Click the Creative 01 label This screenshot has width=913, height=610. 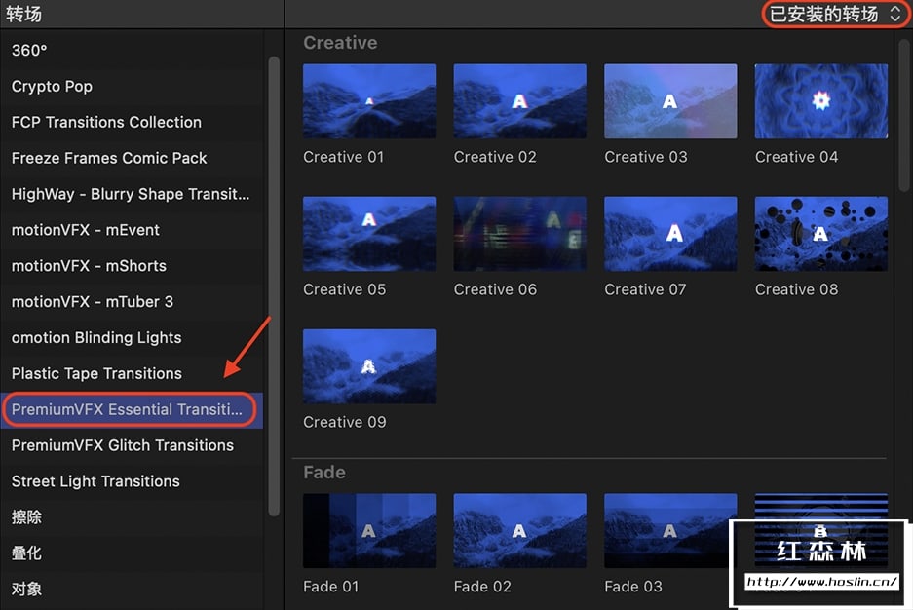click(344, 157)
